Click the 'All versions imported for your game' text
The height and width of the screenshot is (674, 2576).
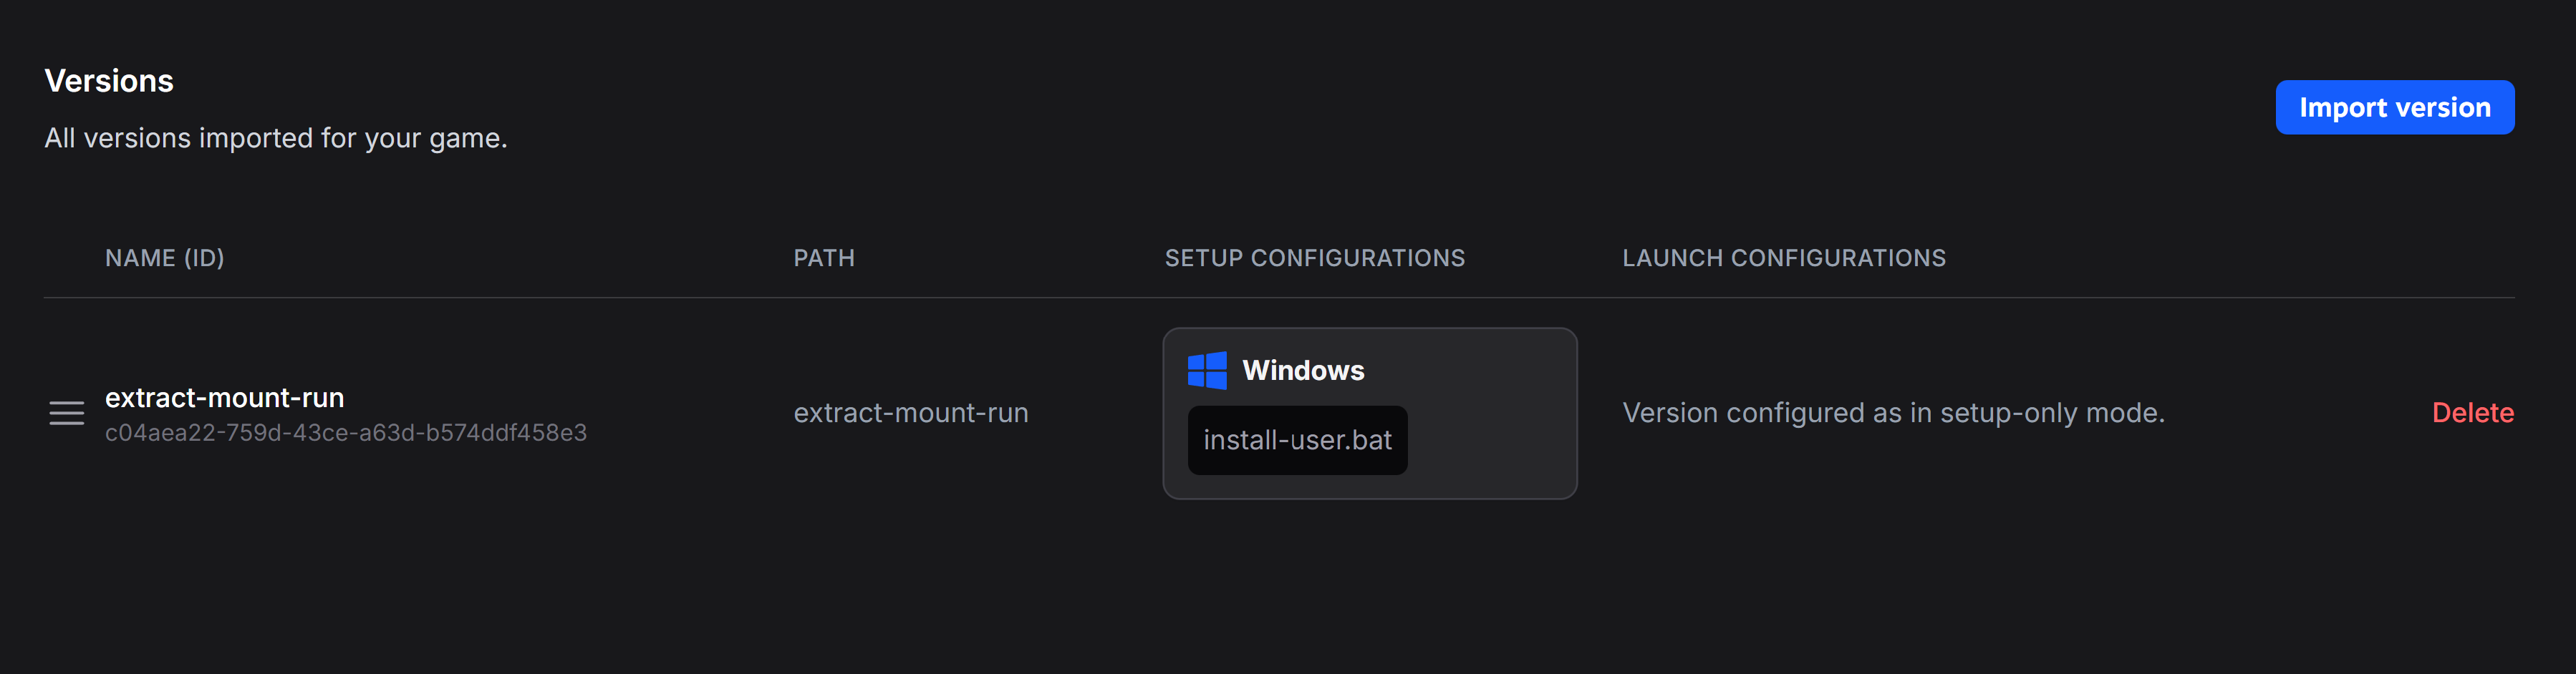pos(276,138)
